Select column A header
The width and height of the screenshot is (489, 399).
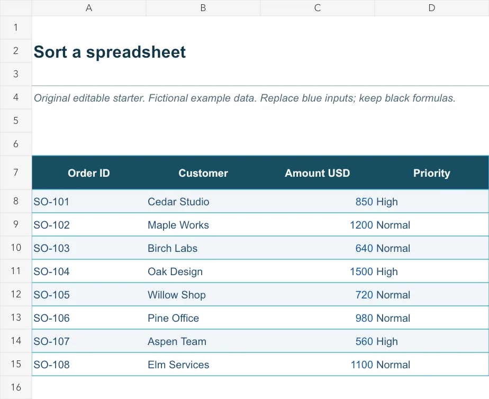[89, 8]
